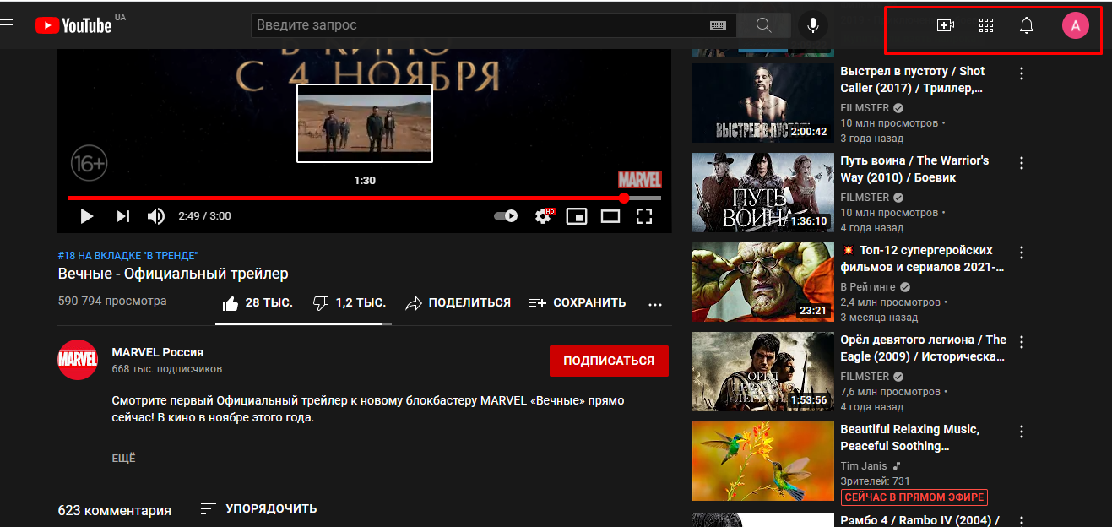Open the MARVEL Россия channel name link

(x=157, y=352)
